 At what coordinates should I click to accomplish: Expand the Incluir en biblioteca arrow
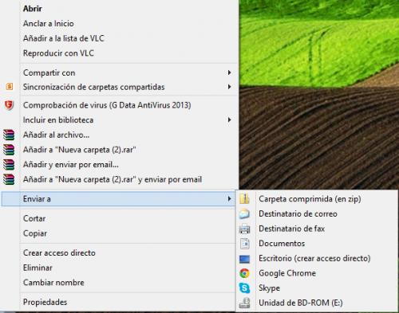pyautogui.click(x=229, y=119)
